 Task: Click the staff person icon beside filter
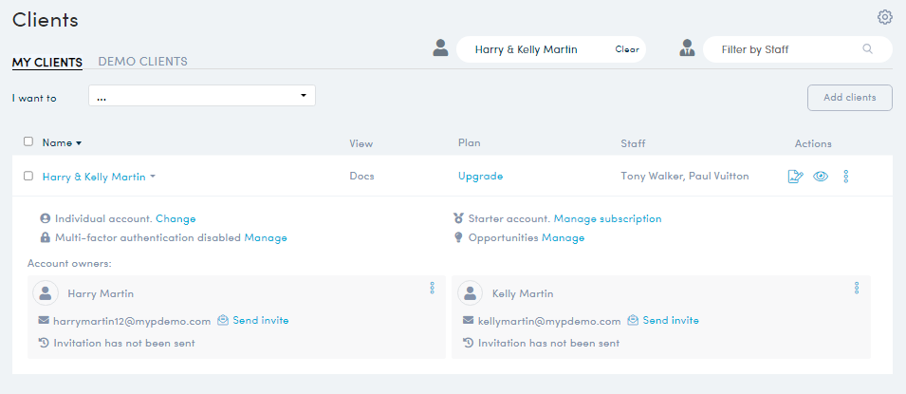687,48
